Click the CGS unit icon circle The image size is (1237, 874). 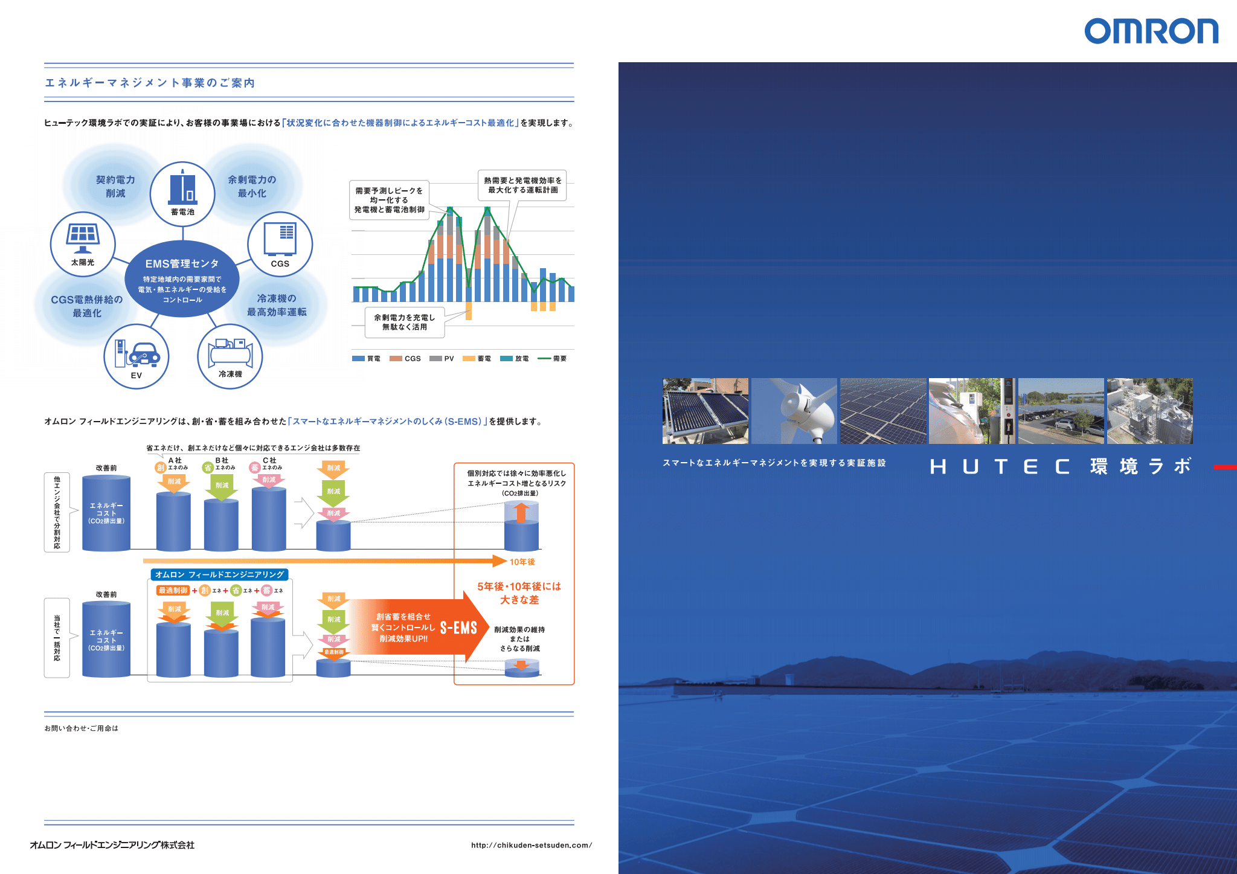click(280, 244)
